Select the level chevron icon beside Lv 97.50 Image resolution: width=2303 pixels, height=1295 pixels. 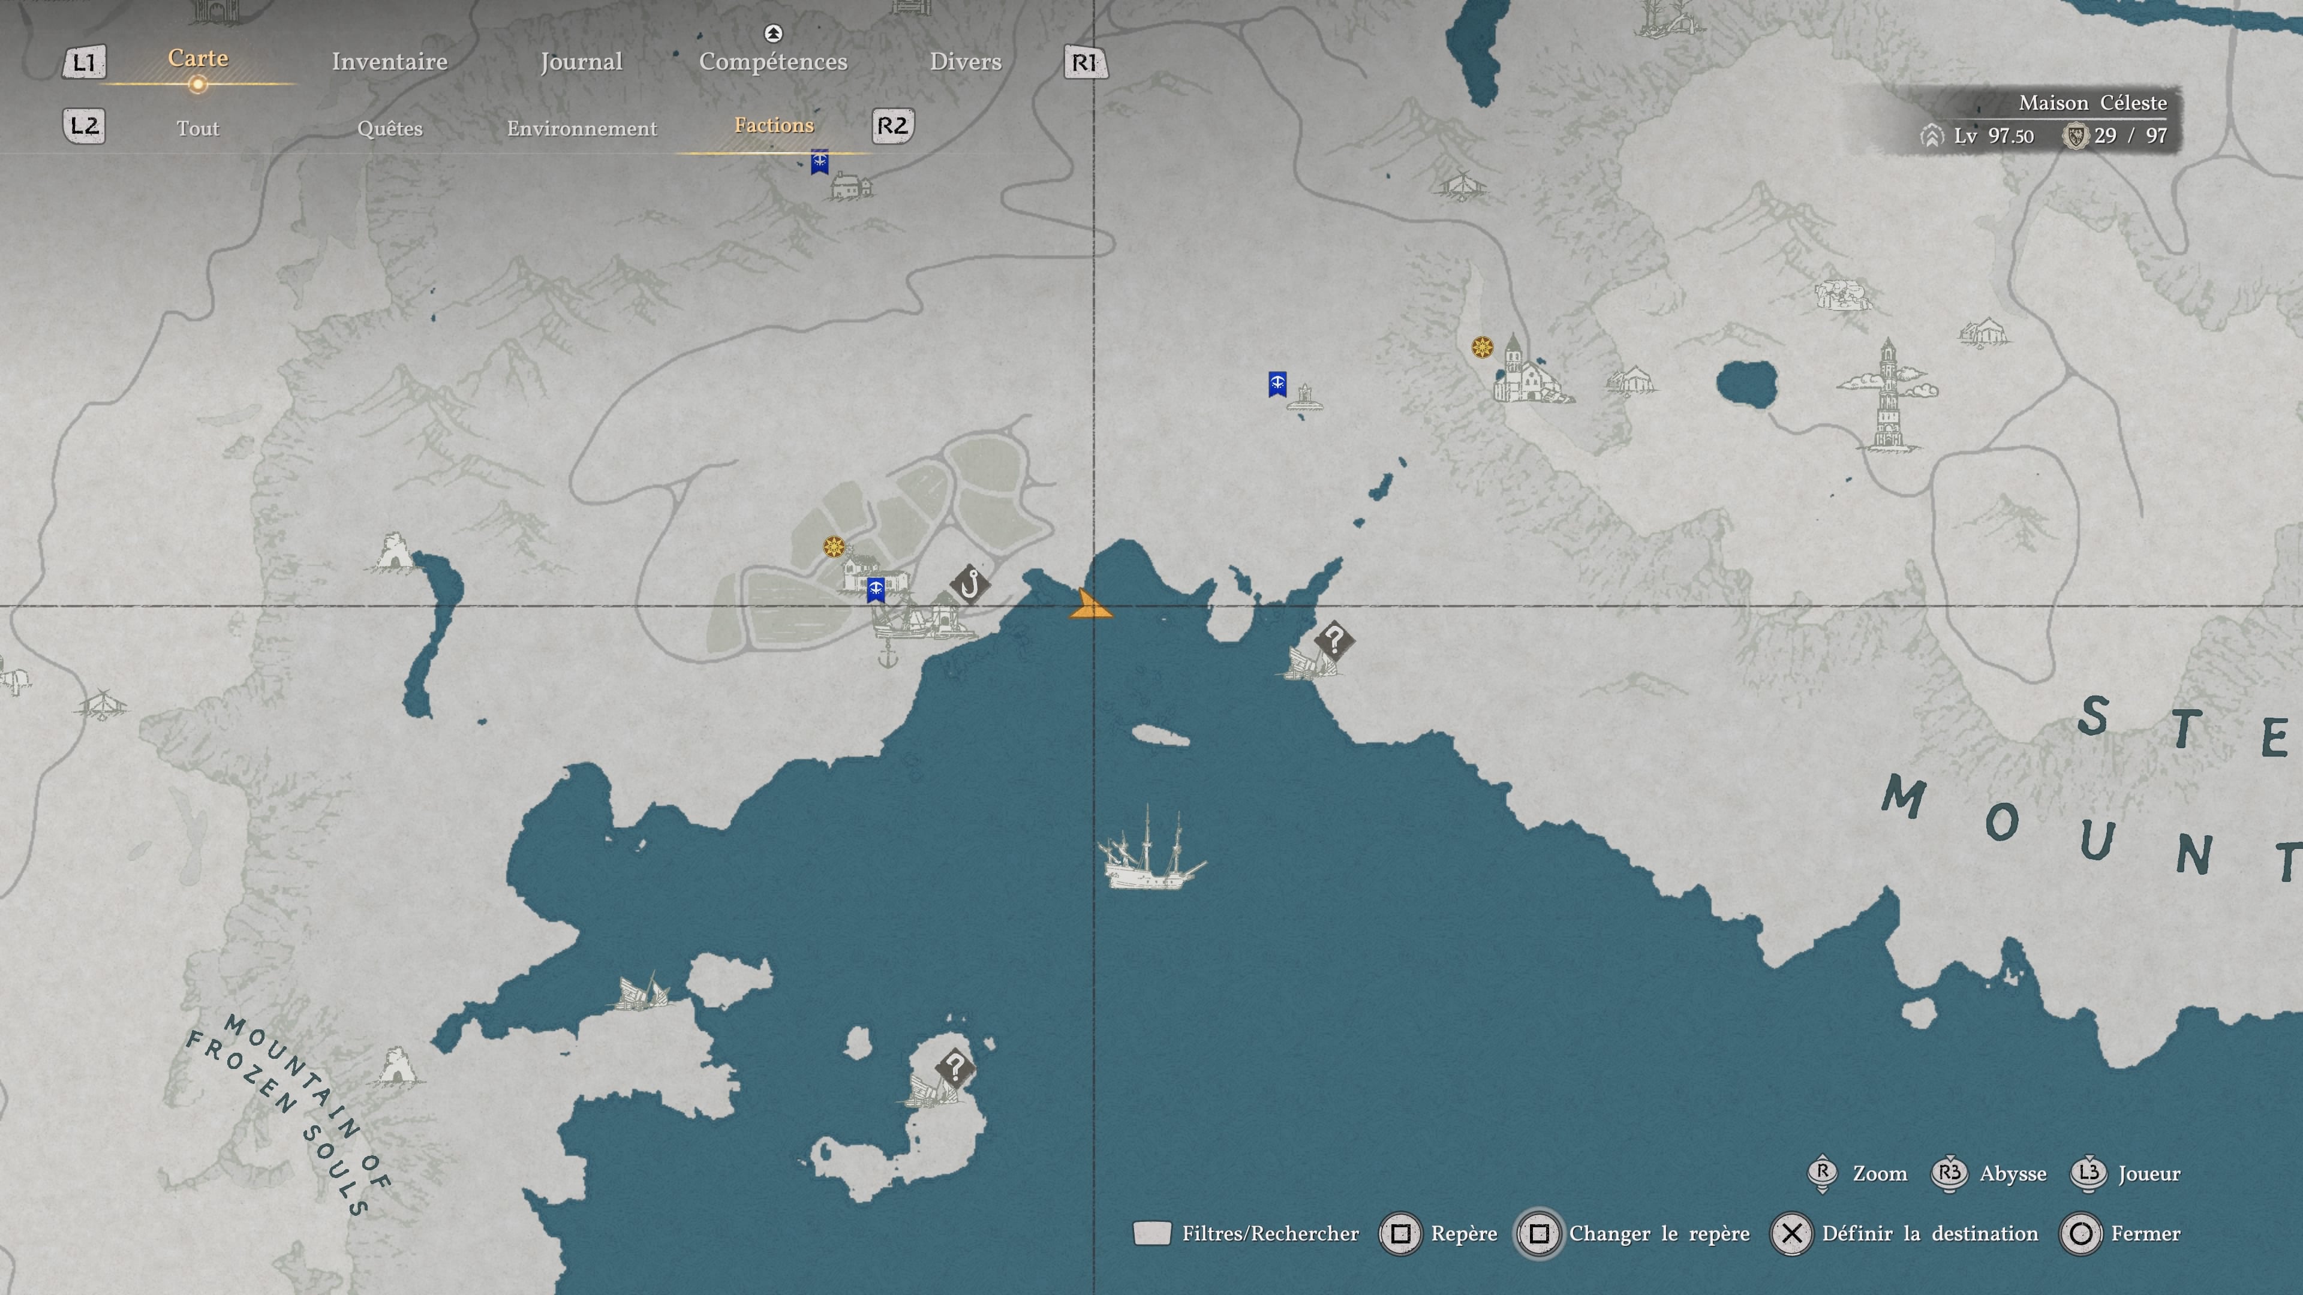(x=1932, y=136)
